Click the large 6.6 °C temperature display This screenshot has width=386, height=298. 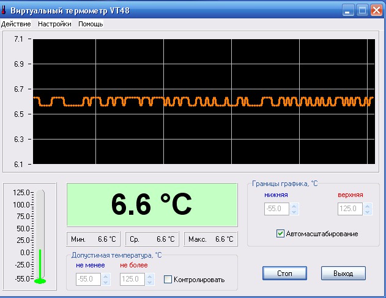coord(152,204)
